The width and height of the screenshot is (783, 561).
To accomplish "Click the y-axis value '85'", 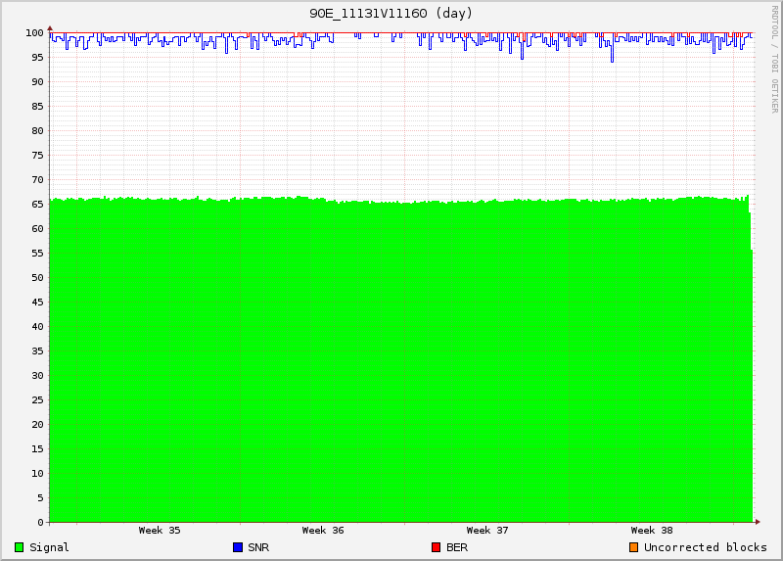I will click(37, 107).
